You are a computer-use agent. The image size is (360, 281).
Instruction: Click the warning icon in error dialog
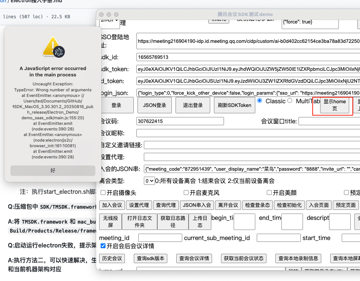[53, 47]
